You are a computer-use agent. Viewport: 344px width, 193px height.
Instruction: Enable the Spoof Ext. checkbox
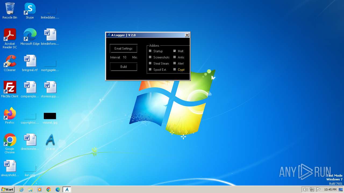tap(150, 69)
